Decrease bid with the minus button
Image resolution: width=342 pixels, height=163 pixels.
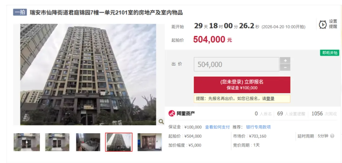[285, 68]
